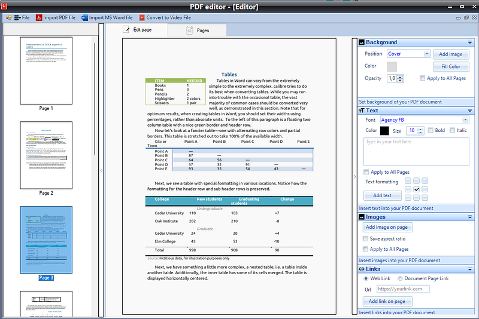Click the Url input field
This screenshot has width=479, height=319.
coord(403,289)
